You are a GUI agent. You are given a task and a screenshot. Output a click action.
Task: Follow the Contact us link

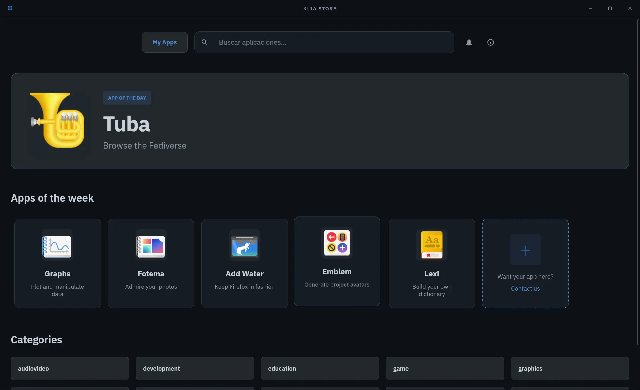(525, 289)
